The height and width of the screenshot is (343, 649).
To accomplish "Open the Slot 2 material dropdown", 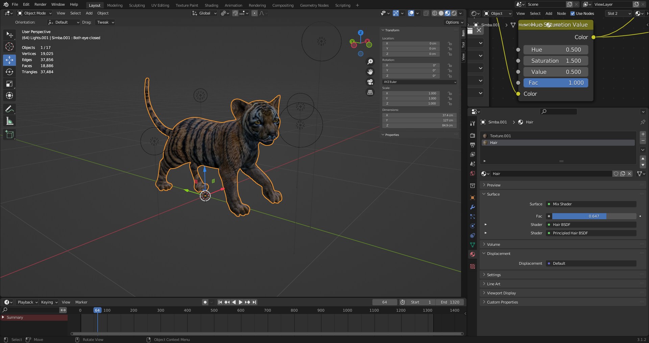I will [x=619, y=13].
